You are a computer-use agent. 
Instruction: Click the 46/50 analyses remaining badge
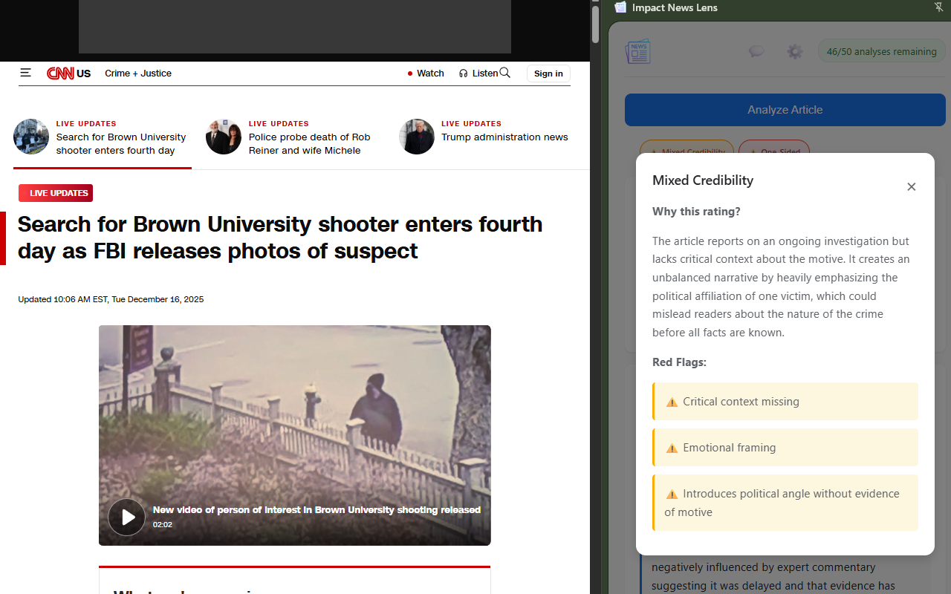point(882,52)
